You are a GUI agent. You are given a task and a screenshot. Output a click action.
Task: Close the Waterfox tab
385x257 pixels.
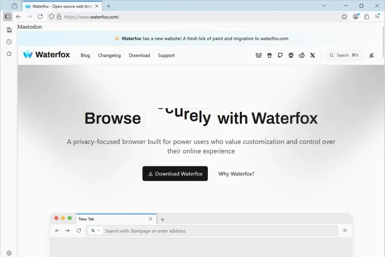point(97,6)
